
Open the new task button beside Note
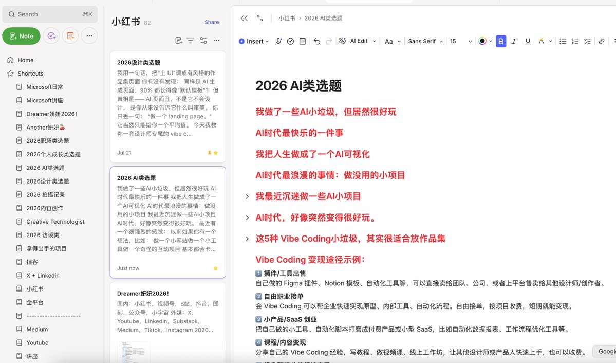(51, 36)
